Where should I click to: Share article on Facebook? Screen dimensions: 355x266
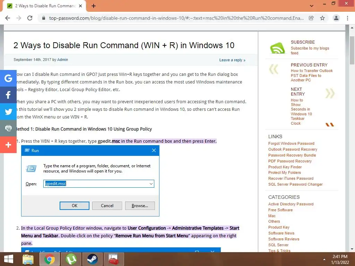pos(8,95)
